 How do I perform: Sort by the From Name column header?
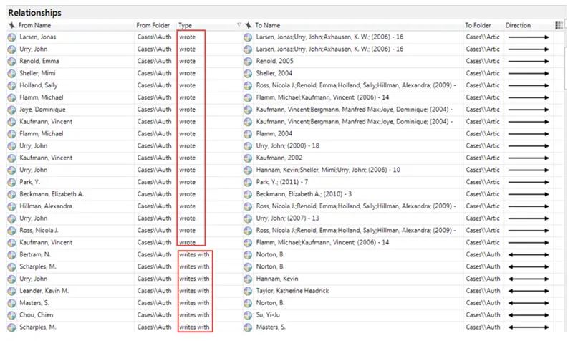[34, 25]
